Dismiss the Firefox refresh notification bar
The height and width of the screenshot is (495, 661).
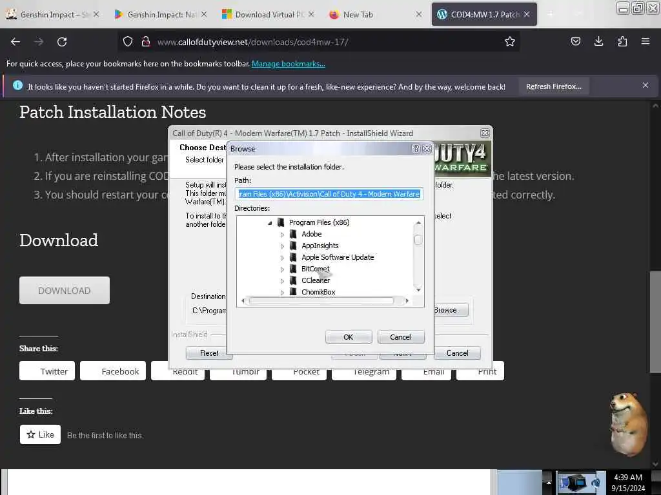tap(646, 86)
